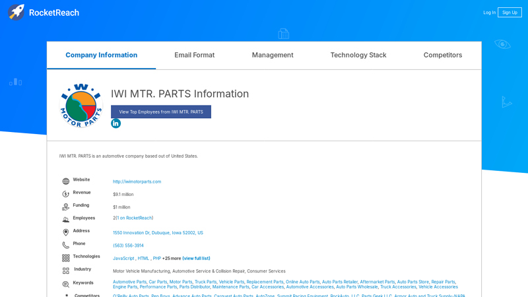Open the company's LinkedIn profile icon
The height and width of the screenshot is (297, 528).
[x=115, y=123]
